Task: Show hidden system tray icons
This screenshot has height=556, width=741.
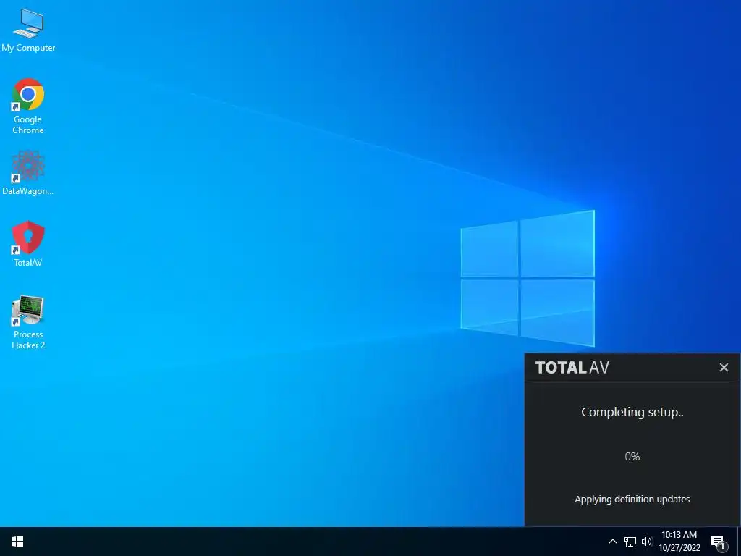Action: click(x=612, y=542)
